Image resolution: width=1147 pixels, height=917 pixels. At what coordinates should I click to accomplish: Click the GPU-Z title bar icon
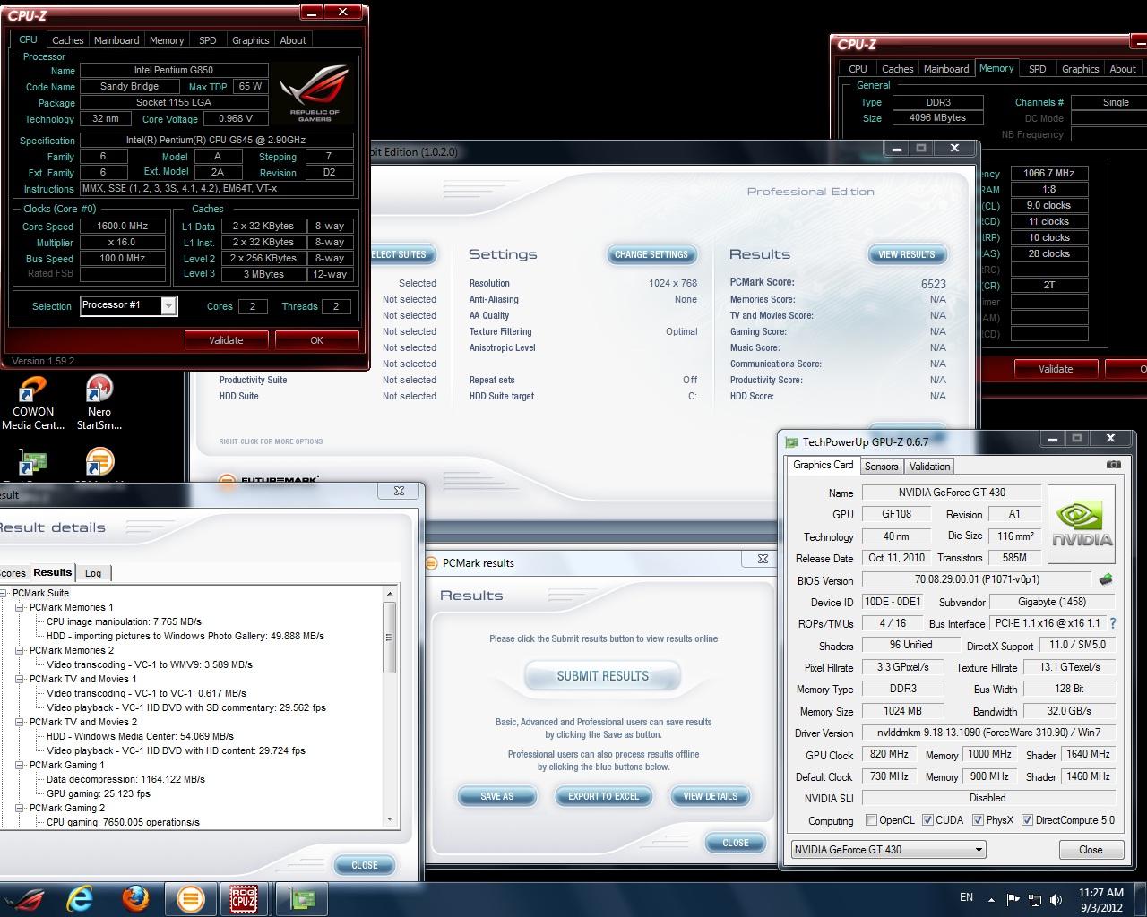tap(791, 441)
